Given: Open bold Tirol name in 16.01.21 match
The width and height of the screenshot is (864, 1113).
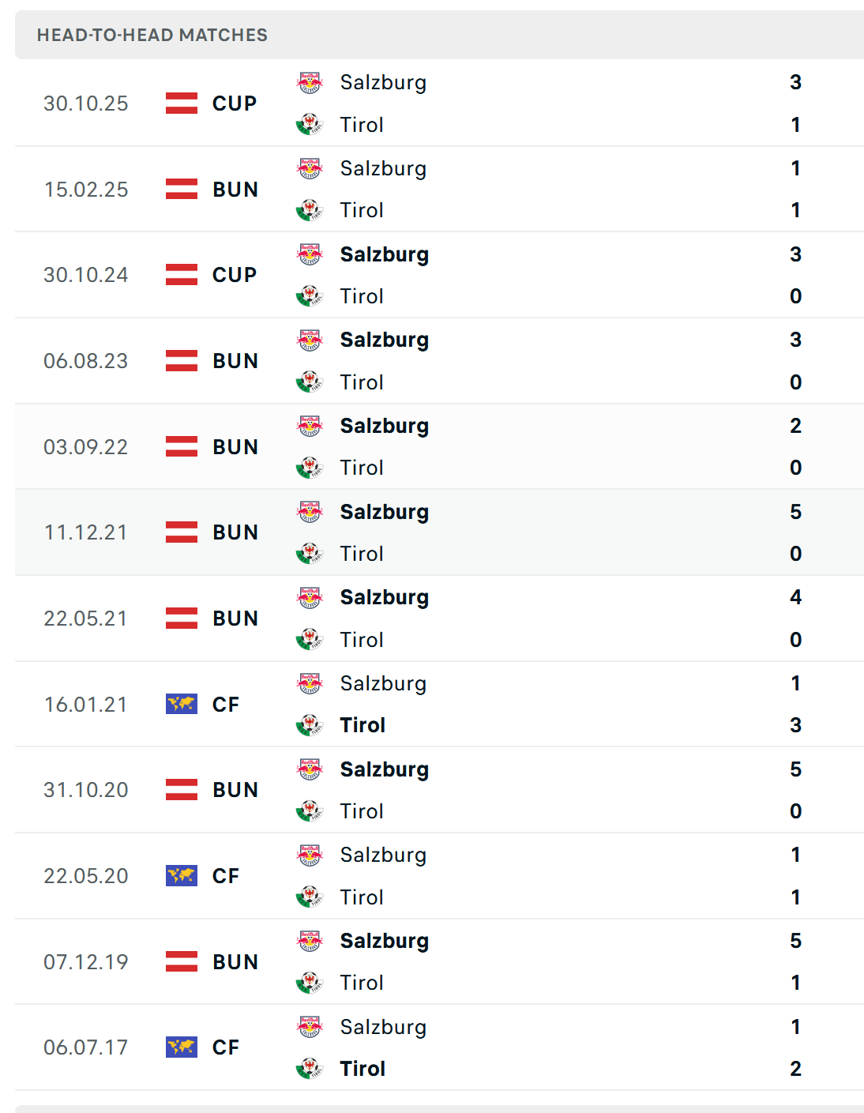Looking at the screenshot, I should coord(363,725).
